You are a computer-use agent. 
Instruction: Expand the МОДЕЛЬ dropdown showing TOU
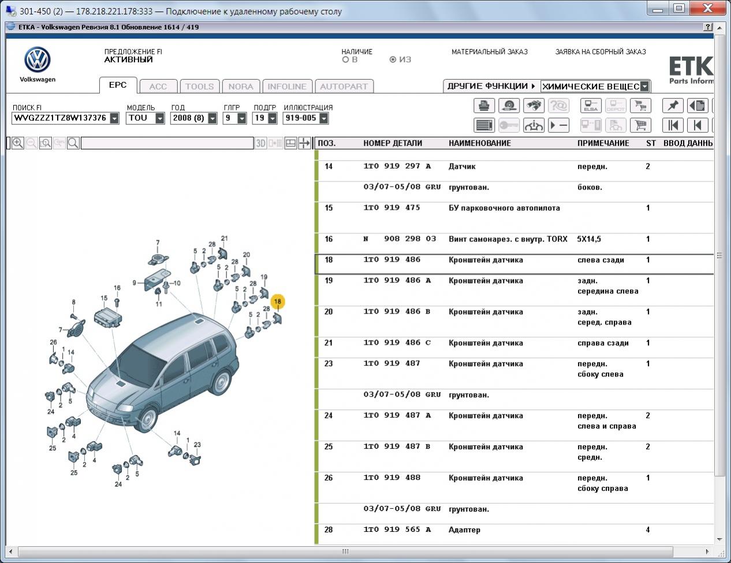click(x=160, y=118)
